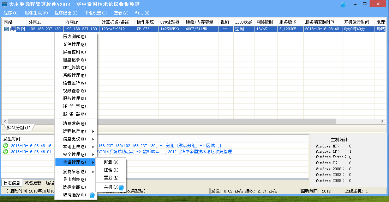This screenshot has height=202, width=389.
Task: Open the 服务生成(F) menu
Action: 36,13
